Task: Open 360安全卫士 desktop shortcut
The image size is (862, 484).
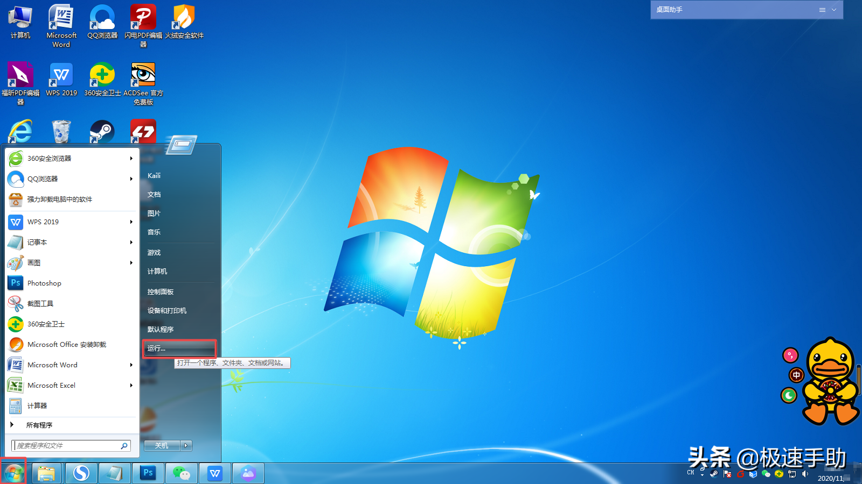Action: pos(102,80)
